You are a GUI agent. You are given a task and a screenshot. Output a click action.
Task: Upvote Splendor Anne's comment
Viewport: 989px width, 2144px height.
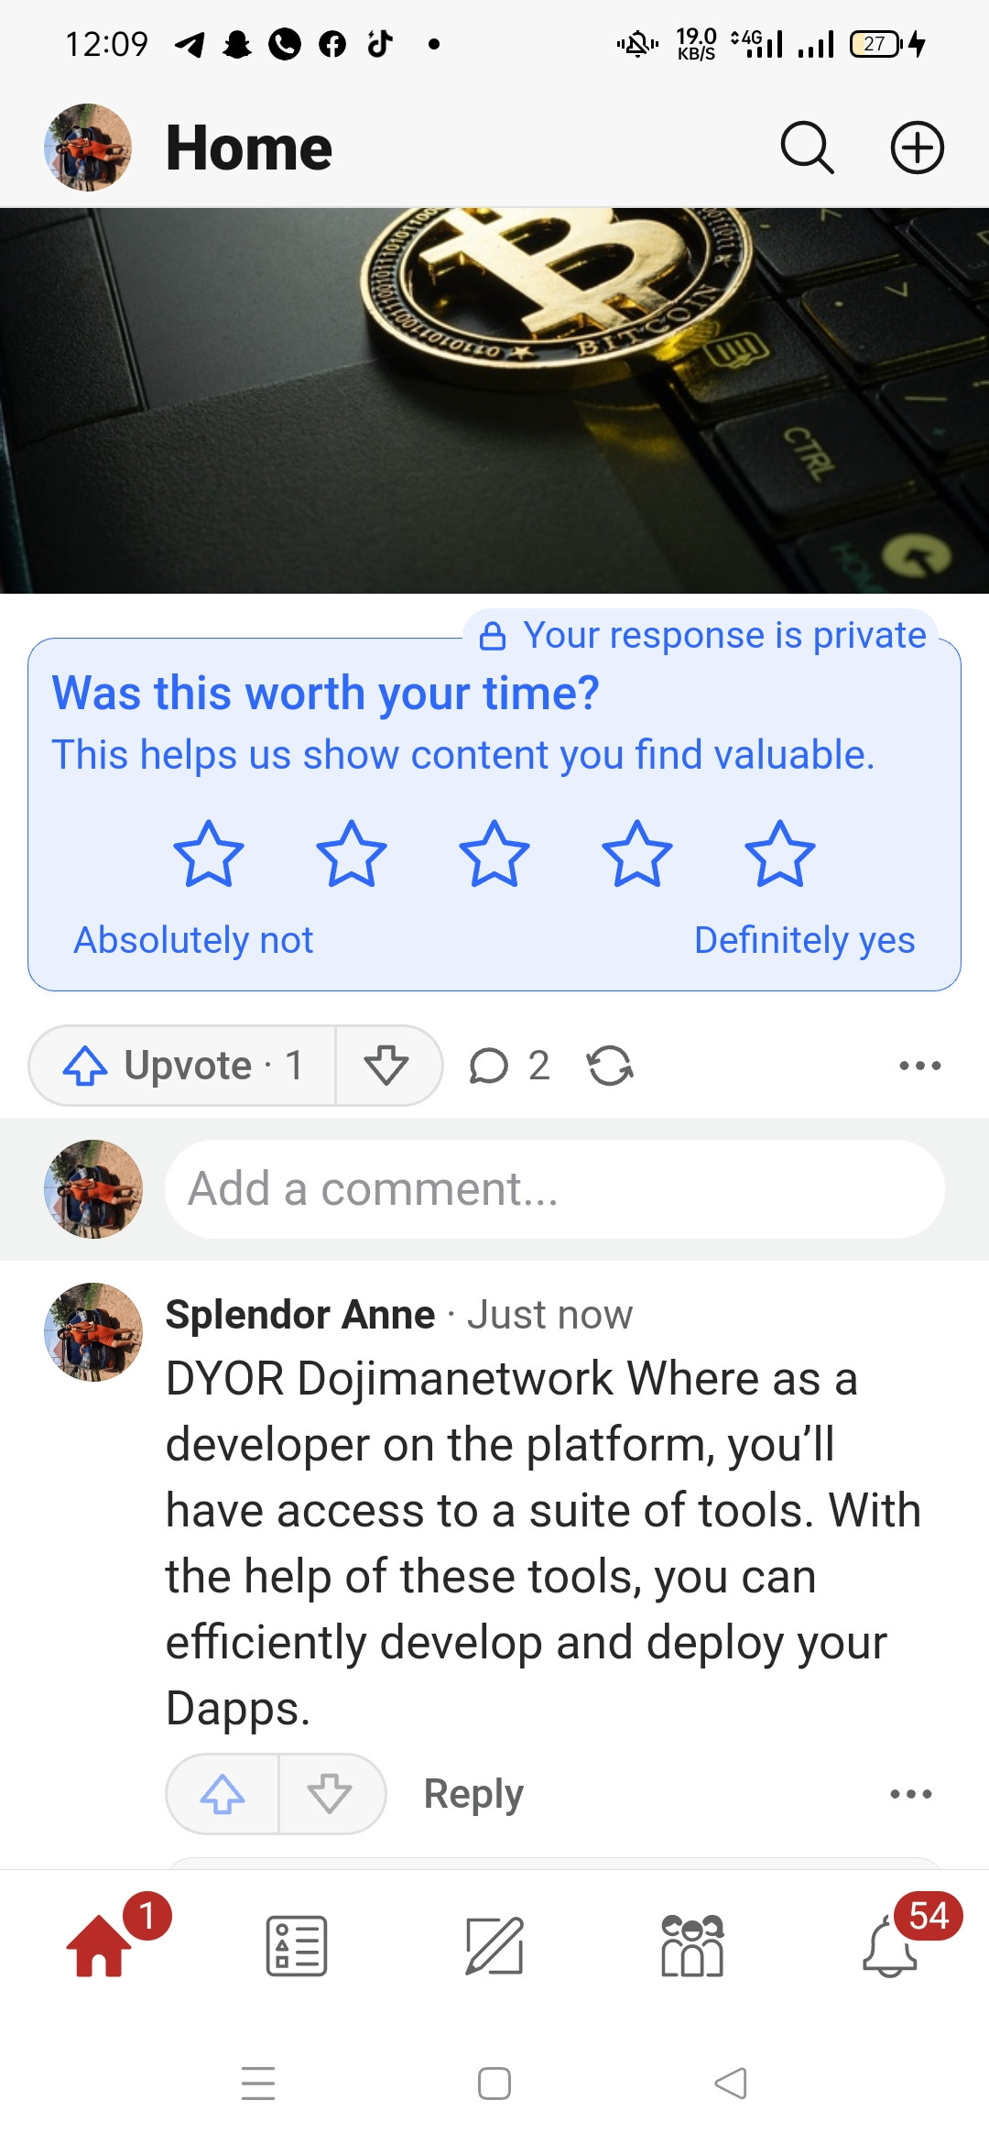(223, 1794)
